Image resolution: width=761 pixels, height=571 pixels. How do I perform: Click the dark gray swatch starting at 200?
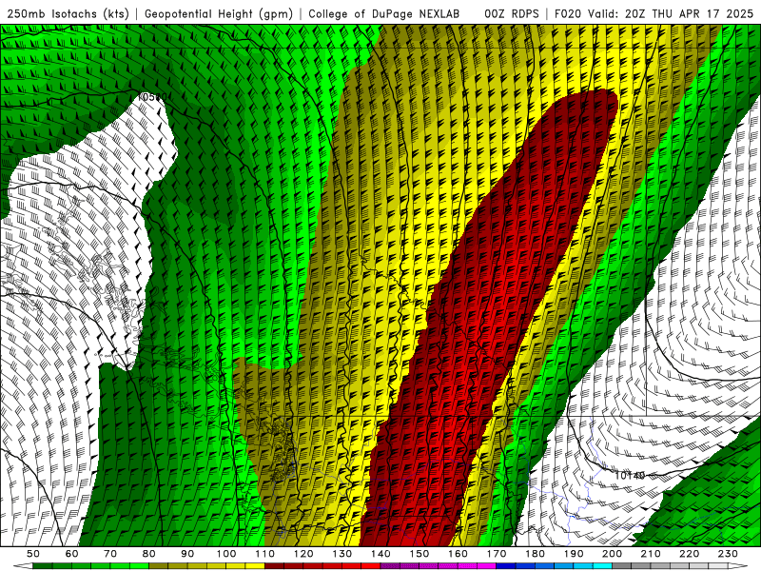[x=622, y=566]
